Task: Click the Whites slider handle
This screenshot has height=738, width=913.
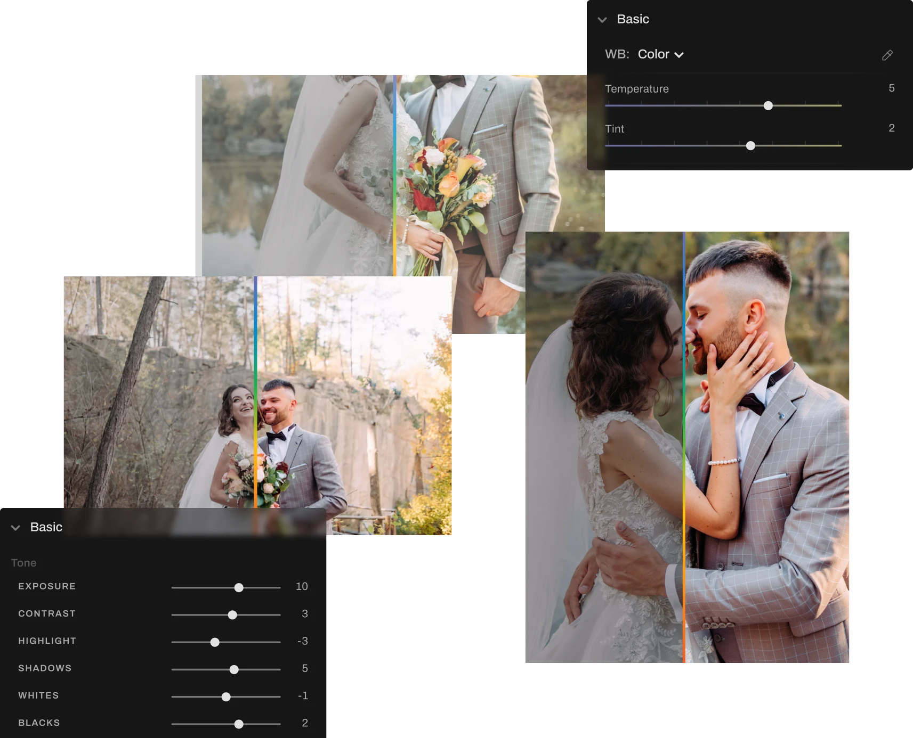Action: click(225, 696)
